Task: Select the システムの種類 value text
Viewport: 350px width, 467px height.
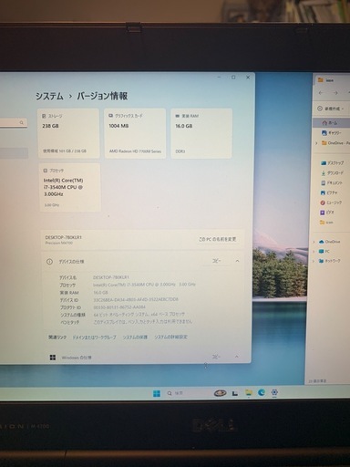Action: click(139, 314)
